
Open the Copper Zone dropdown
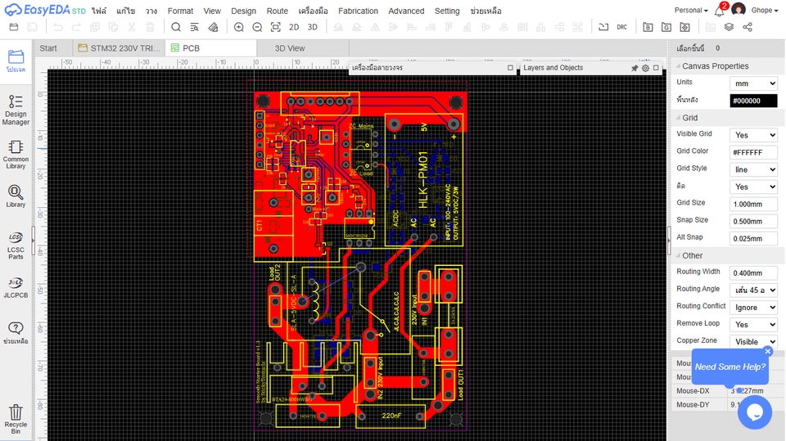pyautogui.click(x=753, y=341)
